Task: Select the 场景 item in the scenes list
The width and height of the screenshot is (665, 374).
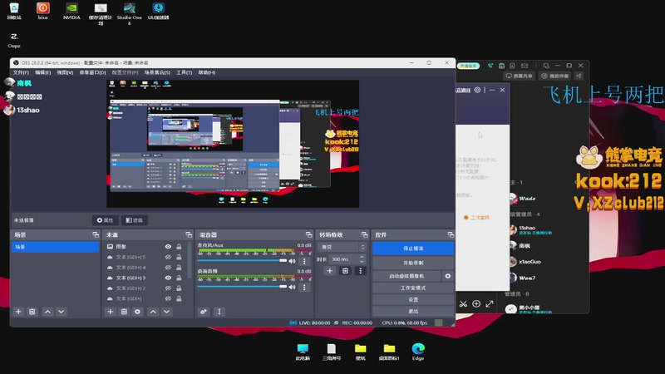Action: [x=55, y=247]
